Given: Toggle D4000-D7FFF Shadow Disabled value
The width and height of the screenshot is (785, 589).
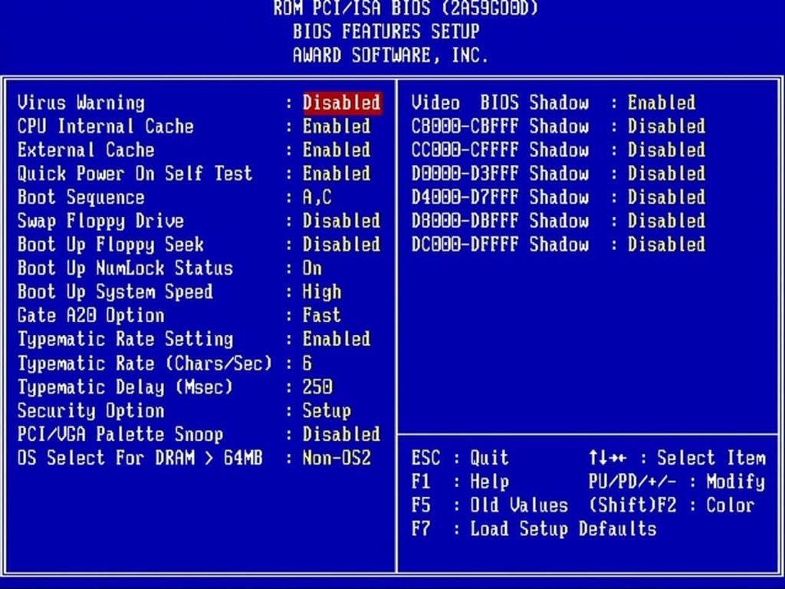Looking at the screenshot, I should 667,197.
